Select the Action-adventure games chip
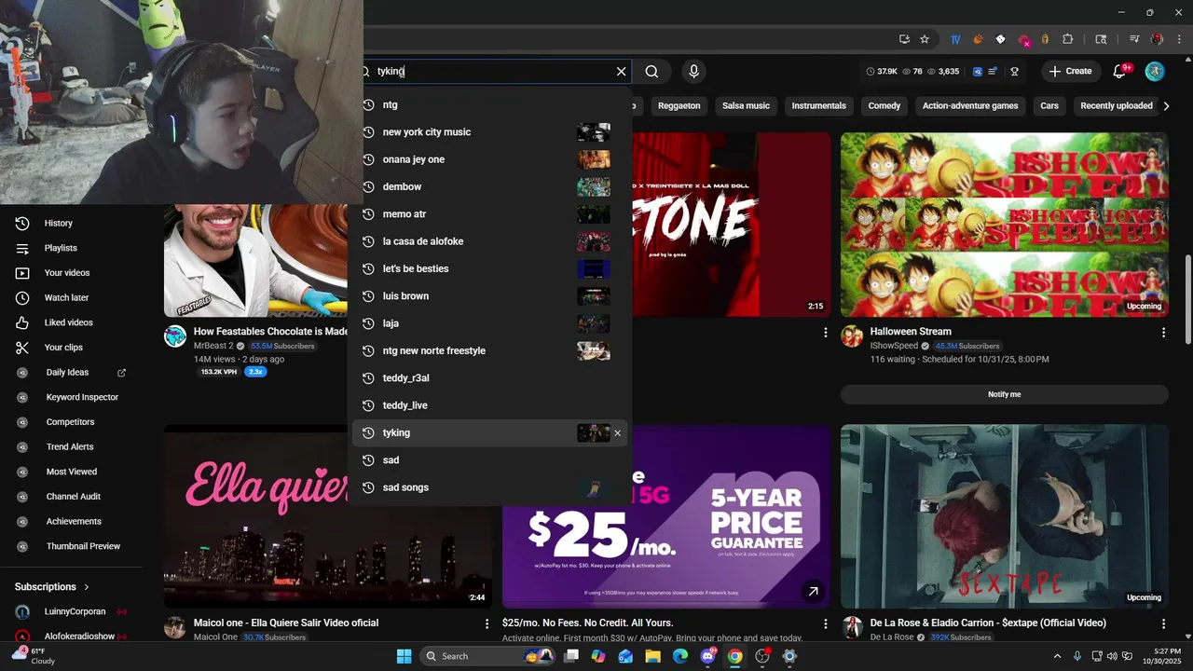The width and height of the screenshot is (1193, 671). tap(970, 106)
